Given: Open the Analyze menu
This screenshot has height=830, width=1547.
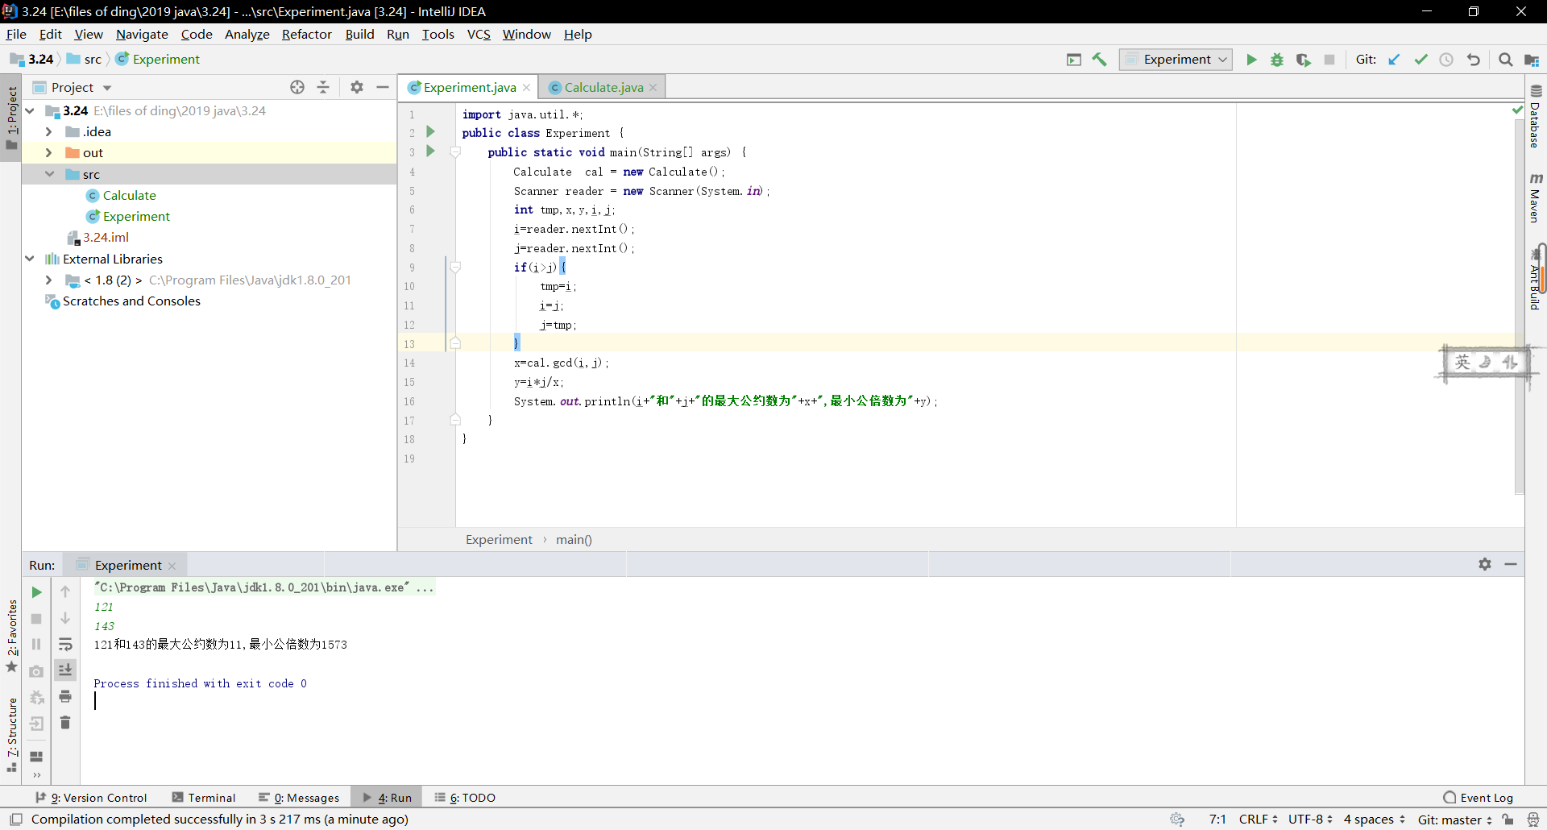Looking at the screenshot, I should click(247, 34).
